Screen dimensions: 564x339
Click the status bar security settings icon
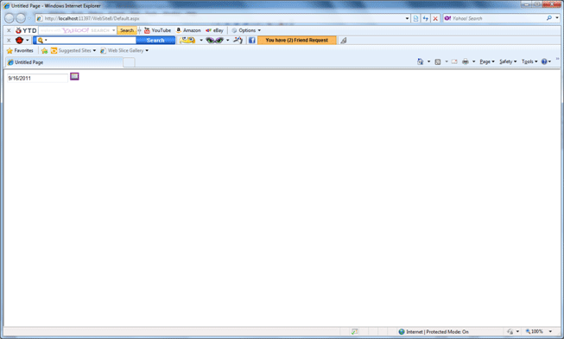pos(510,331)
